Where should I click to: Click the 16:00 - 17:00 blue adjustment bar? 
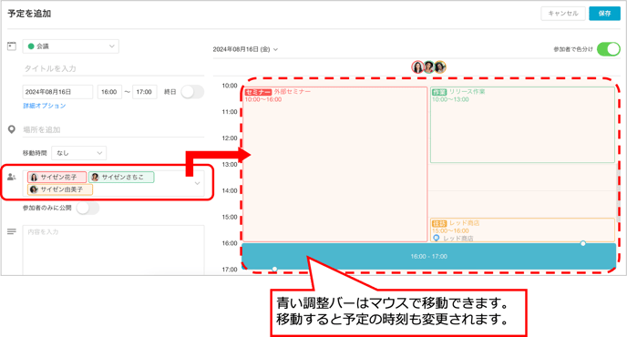pyautogui.click(x=428, y=256)
